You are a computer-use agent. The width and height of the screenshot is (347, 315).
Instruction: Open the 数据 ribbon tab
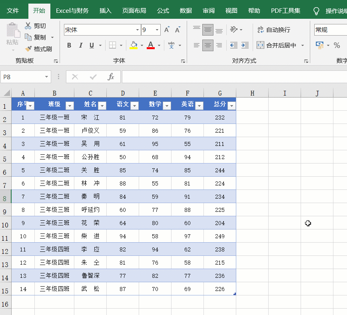click(x=186, y=11)
